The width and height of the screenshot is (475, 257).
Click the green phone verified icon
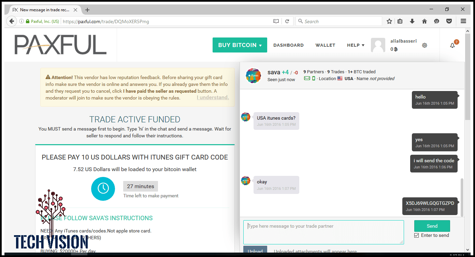pos(314,78)
